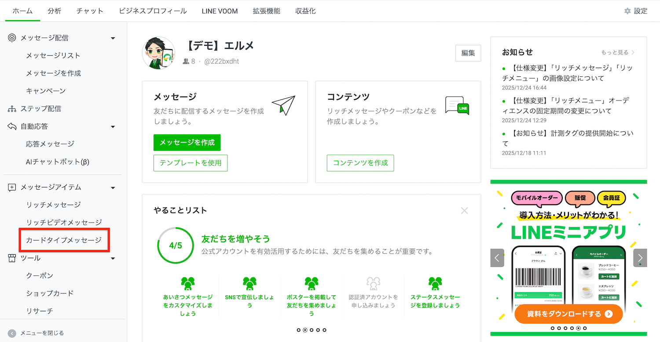Click the メッセージを作成 green button
The width and height of the screenshot is (660, 342).
[187, 143]
